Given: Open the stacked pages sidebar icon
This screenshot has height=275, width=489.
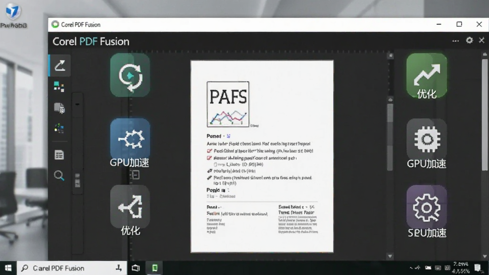Looking at the screenshot, I should 59,108.
